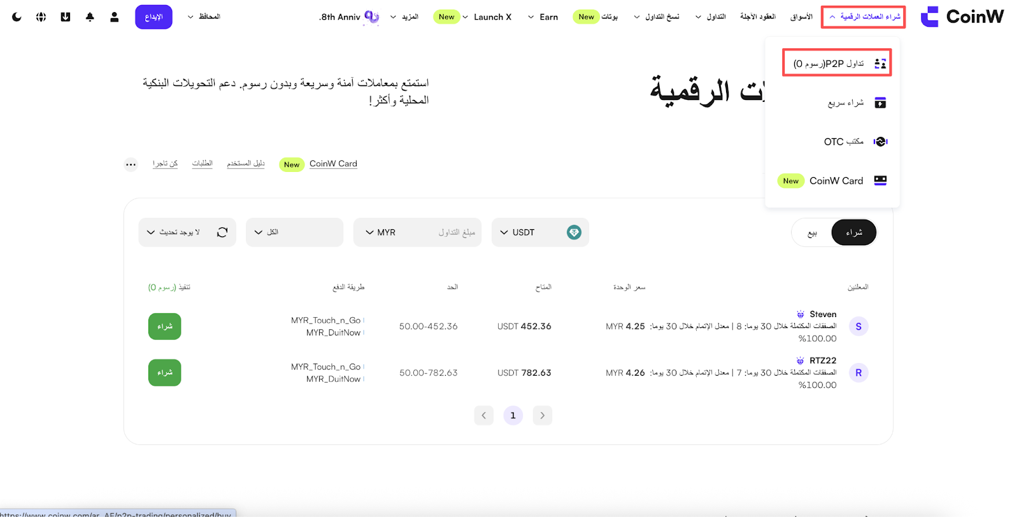Select مكتب OTC menu entry
Image resolution: width=1019 pixels, height=517 pixels.
(x=844, y=141)
